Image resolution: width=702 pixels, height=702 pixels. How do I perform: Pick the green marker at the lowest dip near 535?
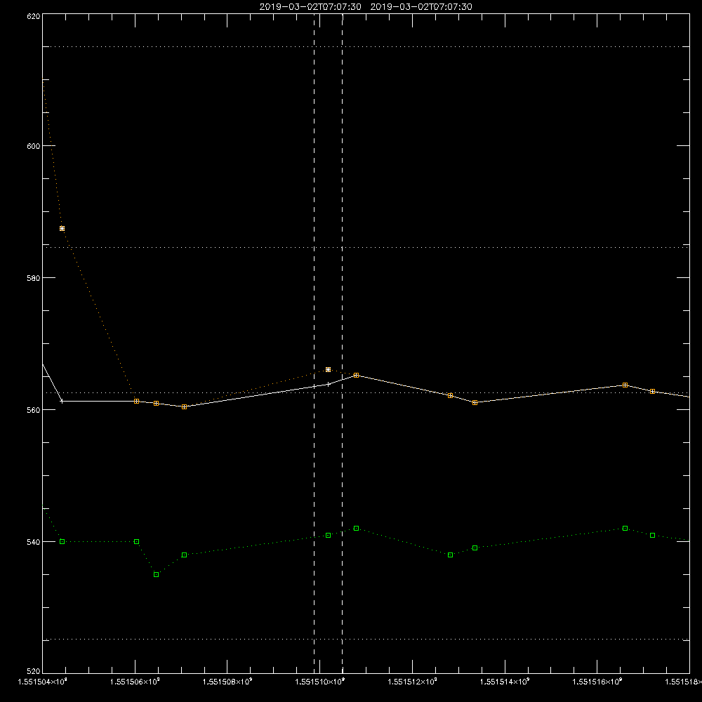157,574
